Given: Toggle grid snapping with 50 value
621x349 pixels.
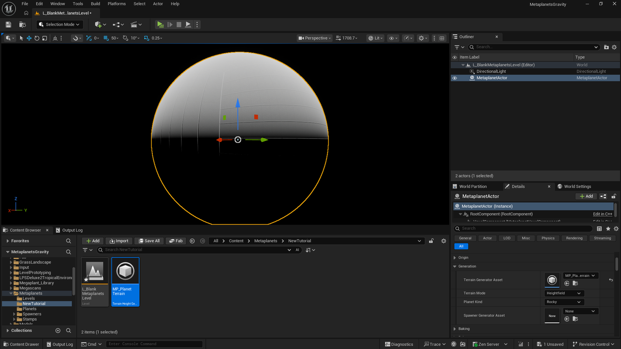Looking at the screenshot, I should [106, 38].
